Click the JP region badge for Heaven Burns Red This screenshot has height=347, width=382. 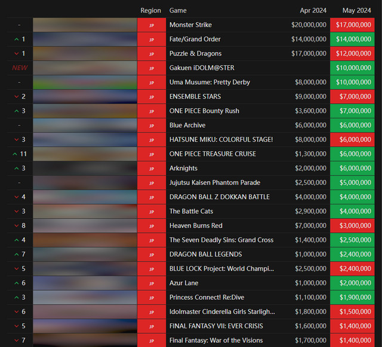pyautogui.click(x=152, y=226)
